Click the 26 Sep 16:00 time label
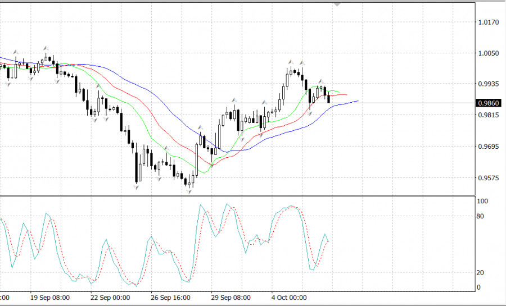506x306 pixels. click(171, 298)
